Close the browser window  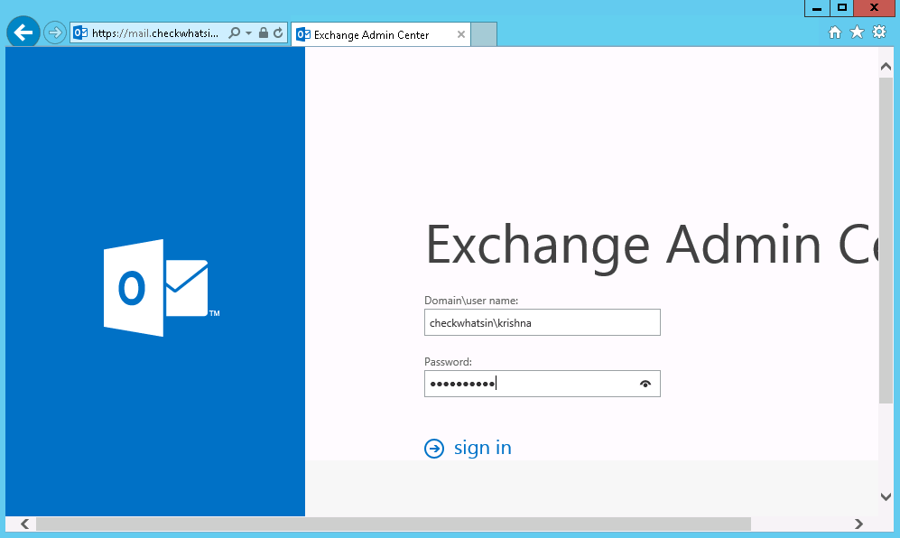875,8
